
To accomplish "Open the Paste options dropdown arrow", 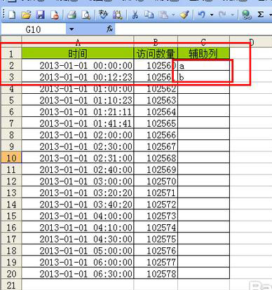I will pos(173,15).
